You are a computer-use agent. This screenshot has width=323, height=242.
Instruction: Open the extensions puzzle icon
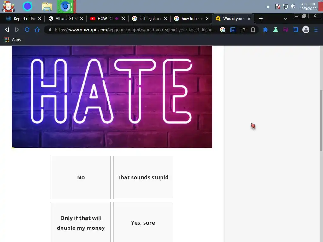266,30
